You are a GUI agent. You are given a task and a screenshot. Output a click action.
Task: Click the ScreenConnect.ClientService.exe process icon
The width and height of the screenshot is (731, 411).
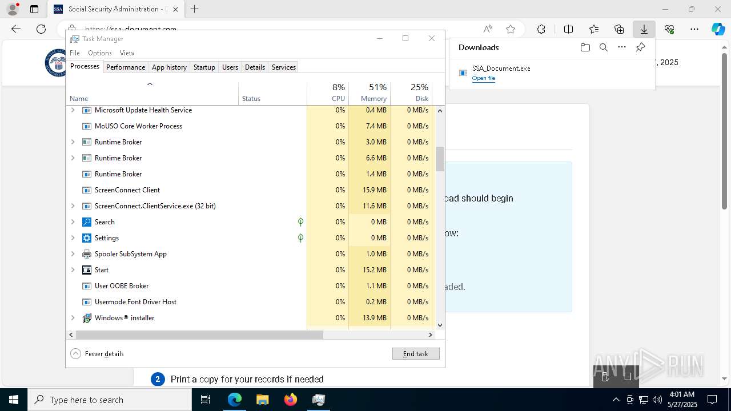(87, 206)
